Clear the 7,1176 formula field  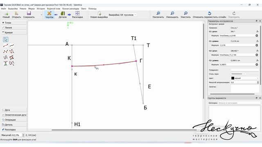click(257, 45)
